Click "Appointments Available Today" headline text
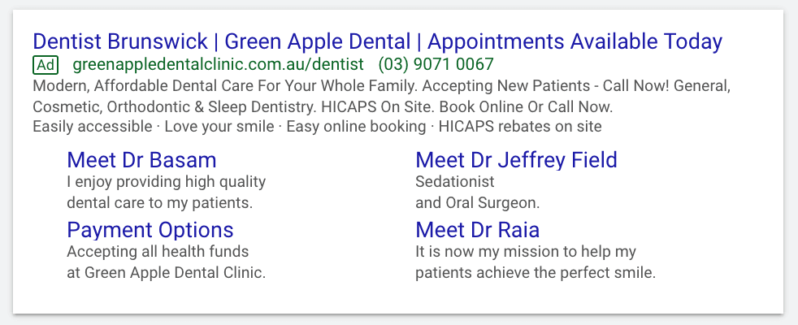Screen dimensions: 798x325 pos(575,41)
